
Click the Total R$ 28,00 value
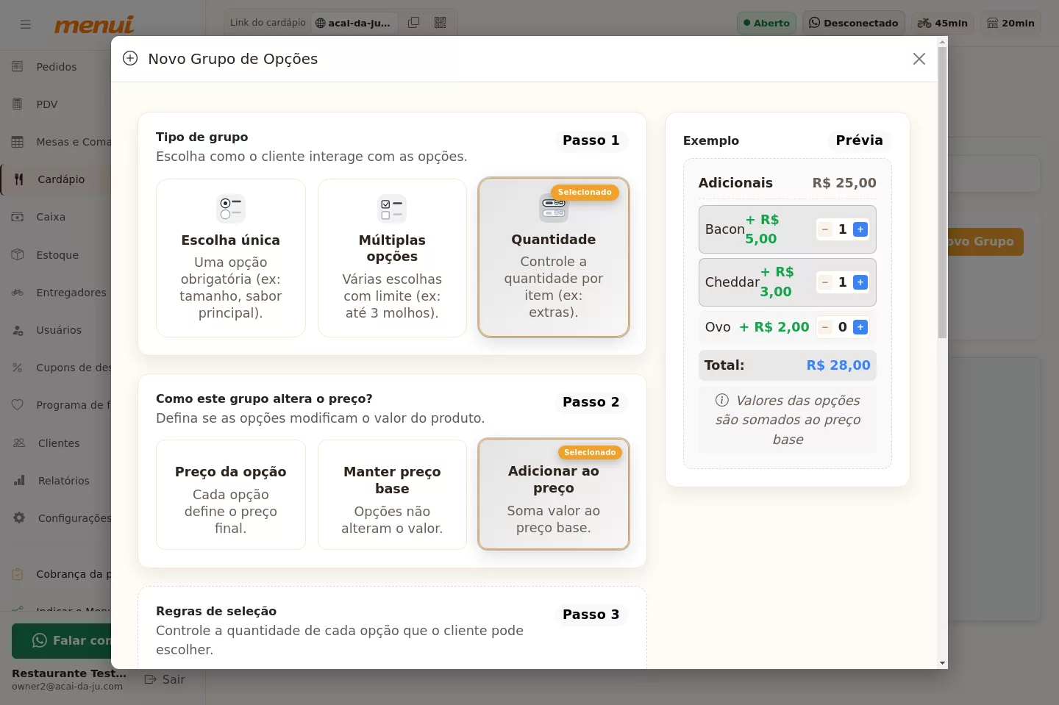(838, 365)
